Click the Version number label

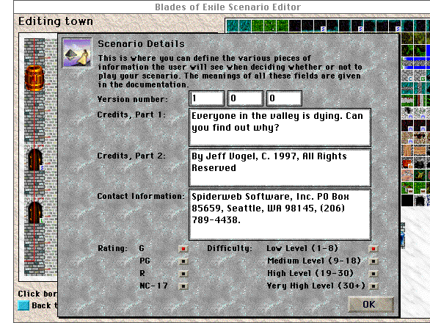point(133,99)
